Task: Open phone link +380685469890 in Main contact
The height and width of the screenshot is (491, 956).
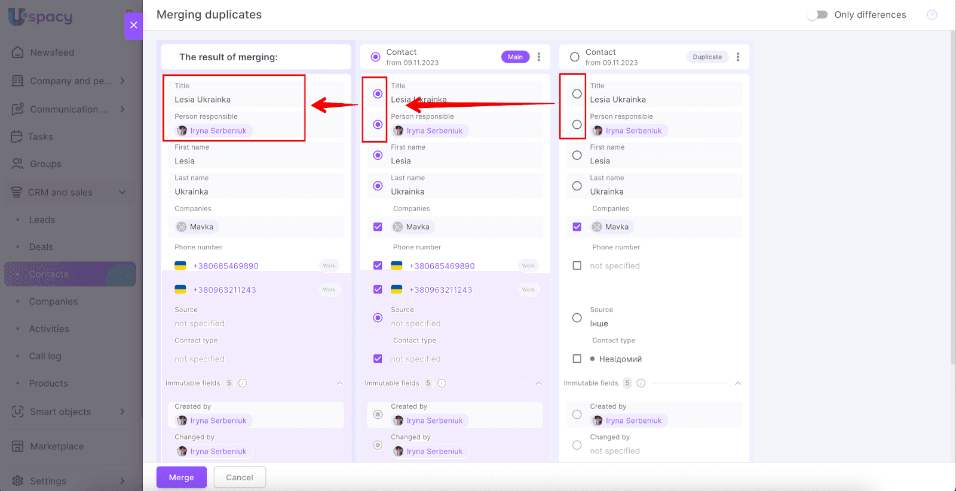Action: [x=442, y=266]
